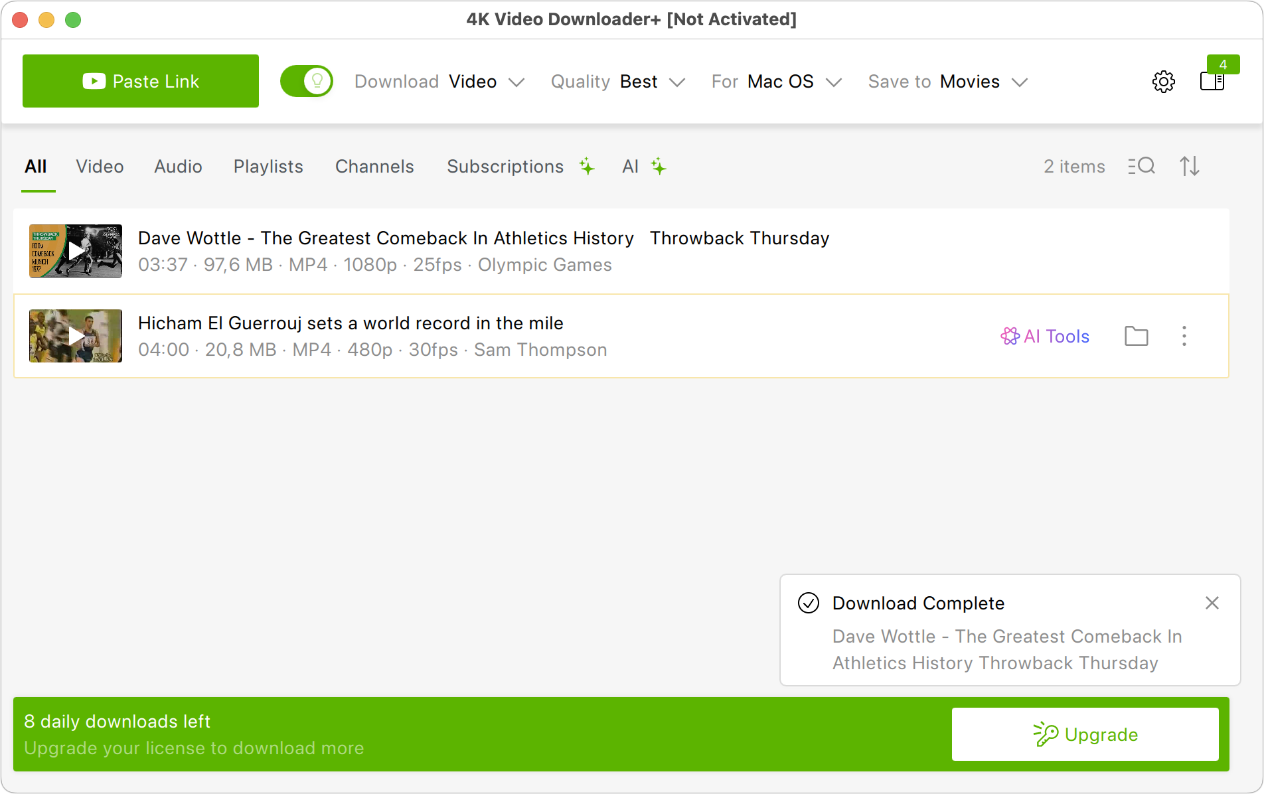Click 'Upgrade your license to download more'
1264x794 pixels.
tap(194, 748)
